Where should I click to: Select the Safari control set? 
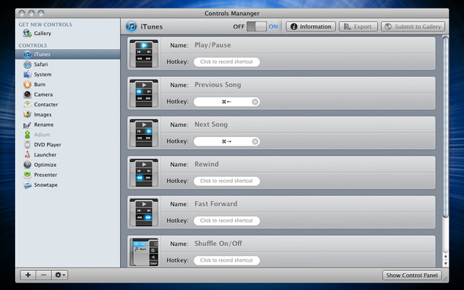point(68,64)
